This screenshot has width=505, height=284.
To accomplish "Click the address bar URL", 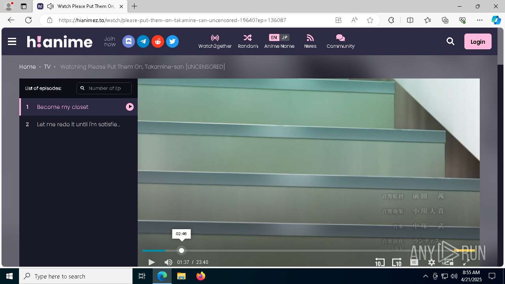I will click(172, 20).
